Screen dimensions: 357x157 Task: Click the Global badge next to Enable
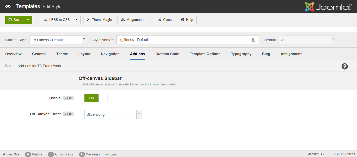click(68, 98)
